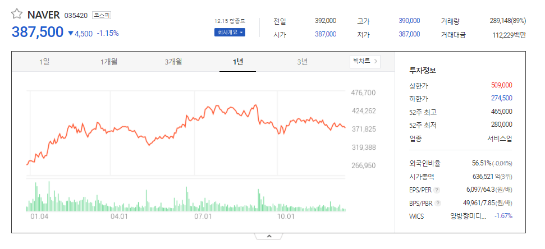Click 상한가 value 509,000
This screenshot has height=249, width=545.
[502, 85]
